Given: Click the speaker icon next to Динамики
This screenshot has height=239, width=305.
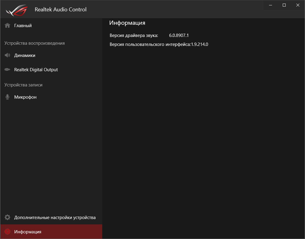Looking at the screenshot, I should click(x=7, y=55).
